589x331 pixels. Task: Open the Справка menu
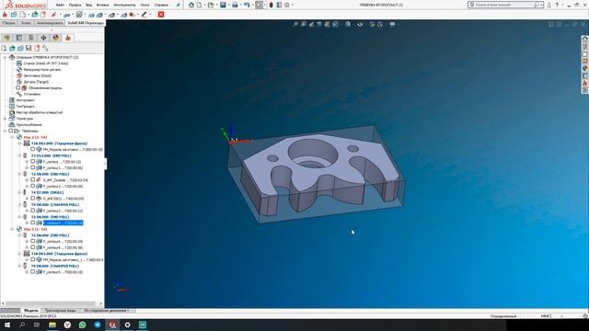[161, 5]
